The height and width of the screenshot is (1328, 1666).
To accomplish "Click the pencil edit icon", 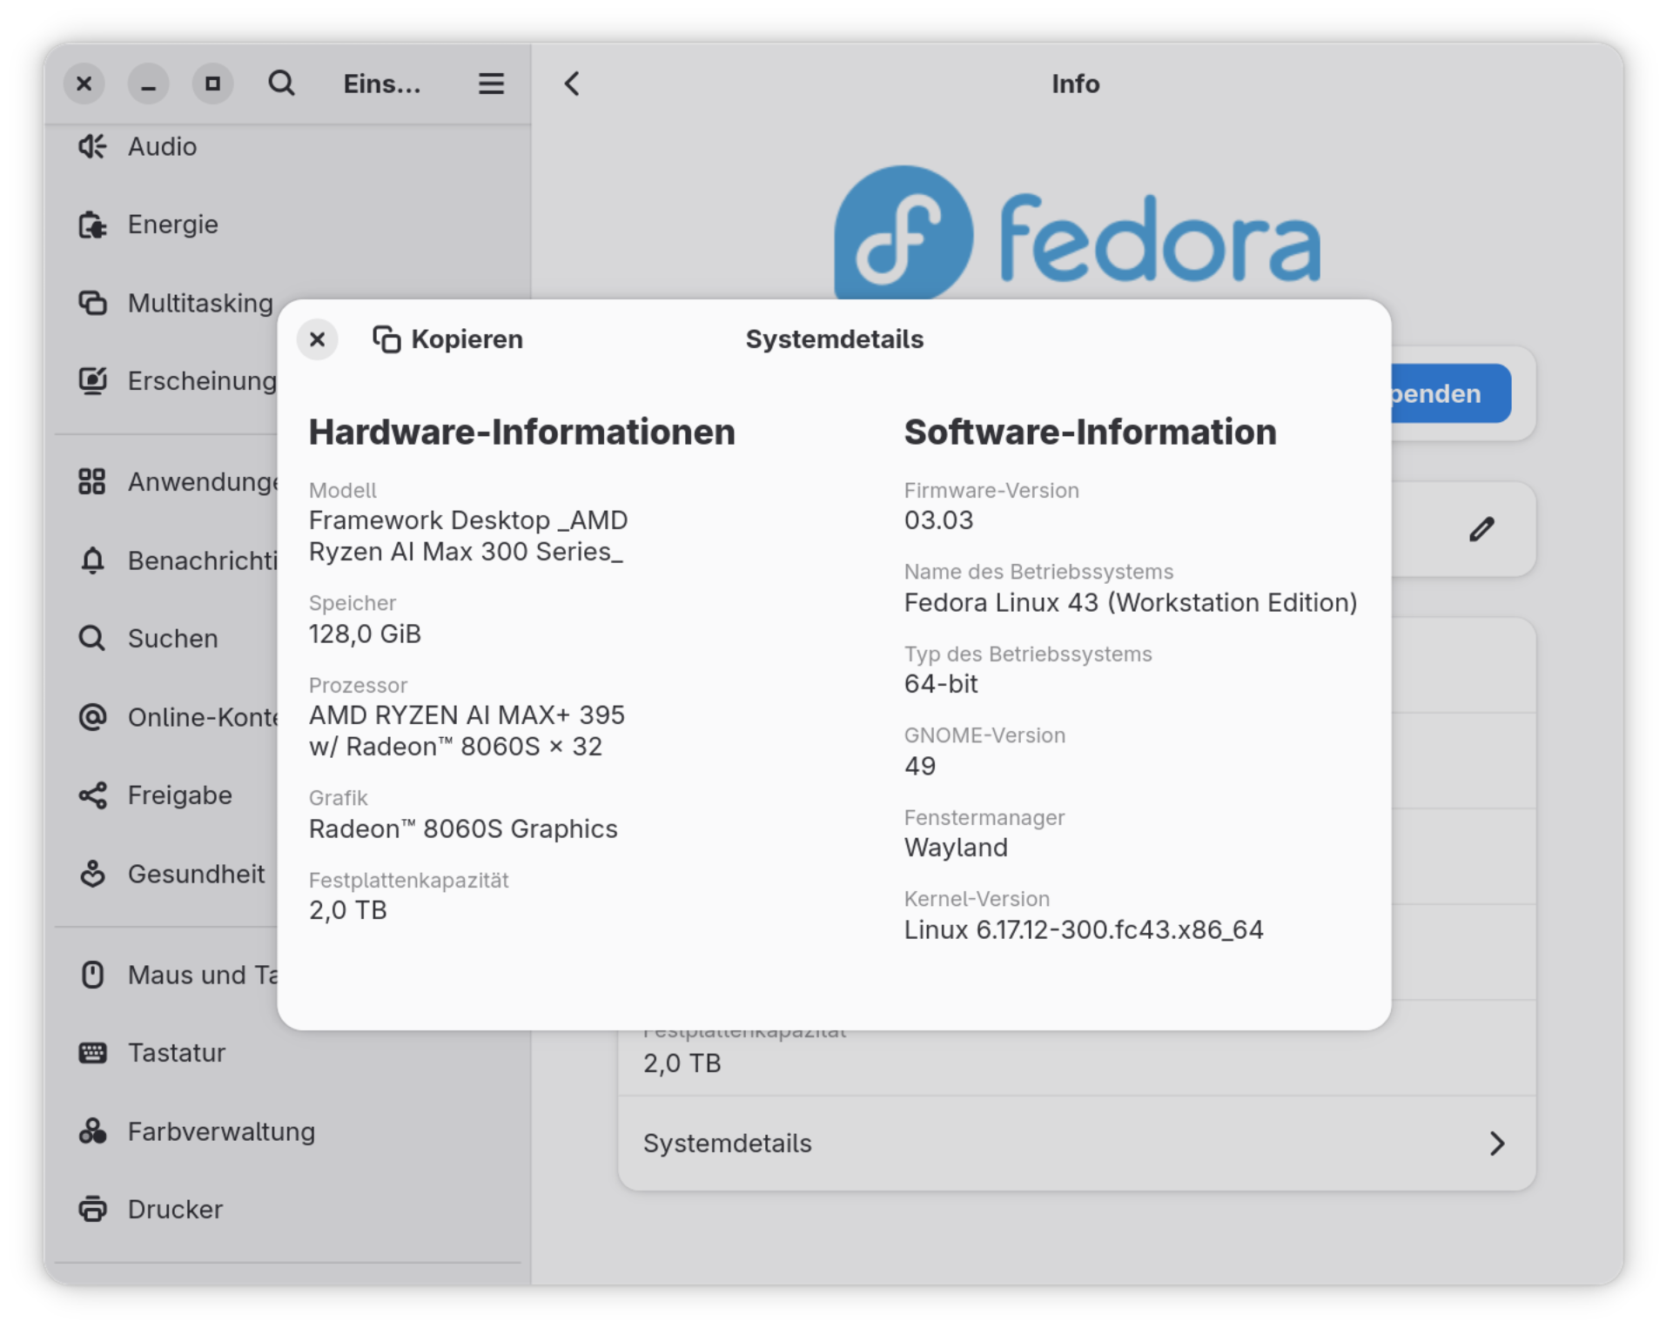I will click(1481, 529).
